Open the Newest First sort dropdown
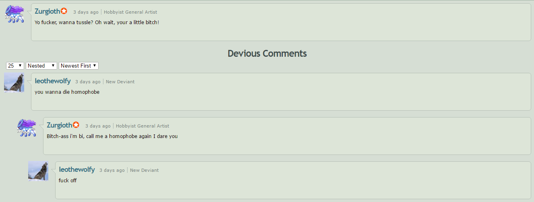 point(78,66)
